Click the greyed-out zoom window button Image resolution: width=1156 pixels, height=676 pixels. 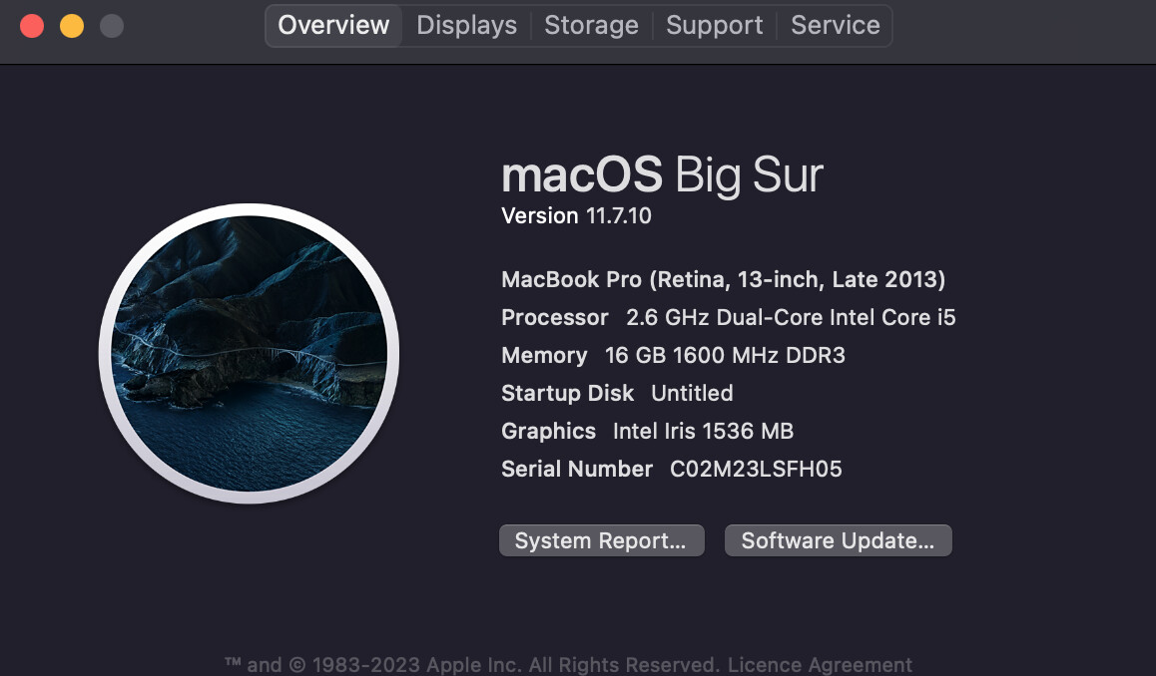tap(112, 26)
